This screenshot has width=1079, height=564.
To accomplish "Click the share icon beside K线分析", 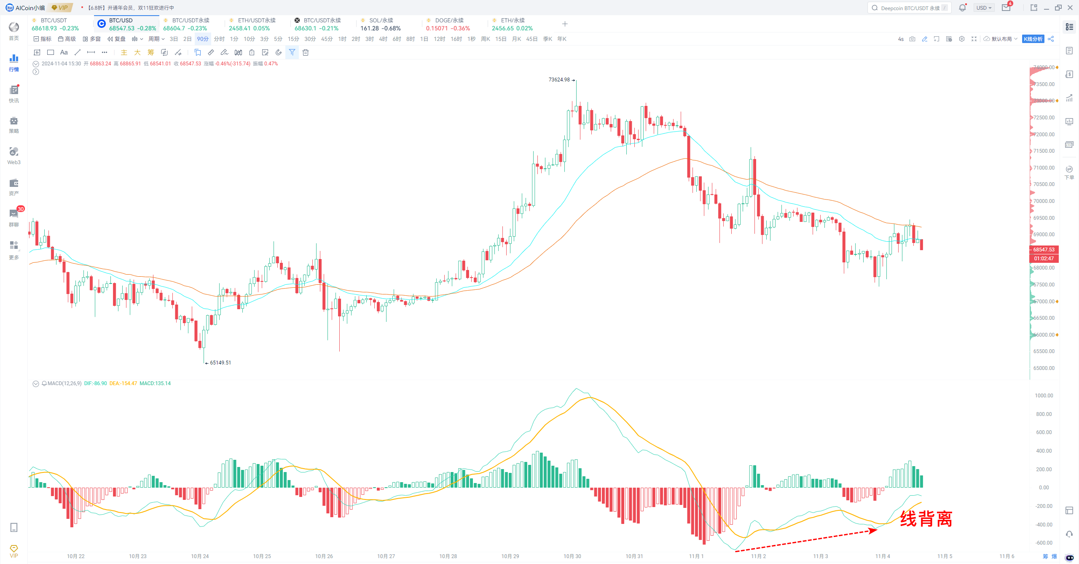I will tap(1051, 39).
